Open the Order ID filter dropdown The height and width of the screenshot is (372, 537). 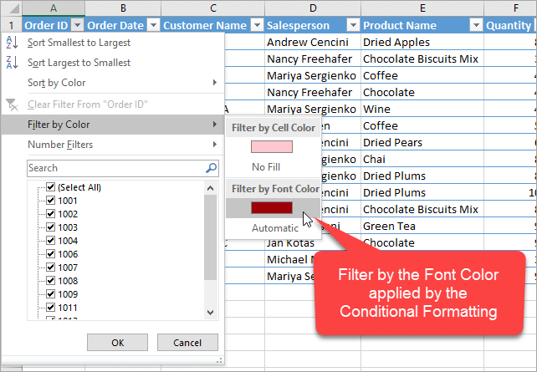tap(78, 25)
